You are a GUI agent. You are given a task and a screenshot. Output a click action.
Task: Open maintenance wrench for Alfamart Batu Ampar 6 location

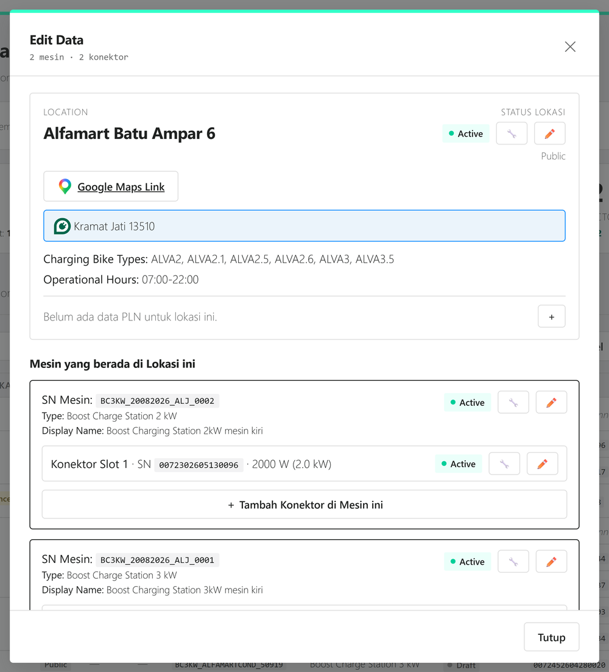point(512,133)
